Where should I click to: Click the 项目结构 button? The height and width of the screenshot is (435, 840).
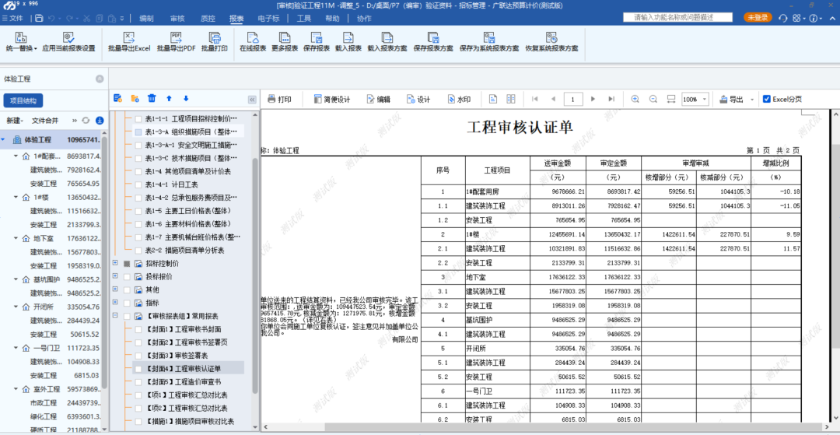pos(23,100)
